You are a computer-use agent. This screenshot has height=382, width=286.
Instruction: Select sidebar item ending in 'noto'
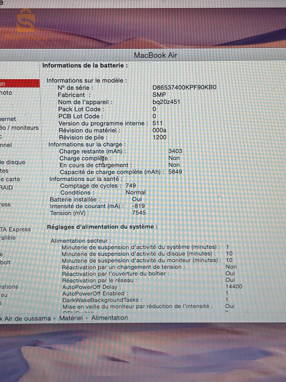tap(6, 93)
